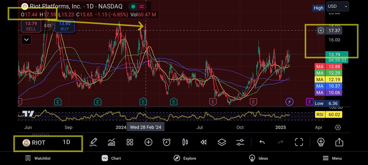Screen dimensions: 368x165
Task: Collapse the indicator legend chevron
Action: pyautogui.click(x=26, y=39)
